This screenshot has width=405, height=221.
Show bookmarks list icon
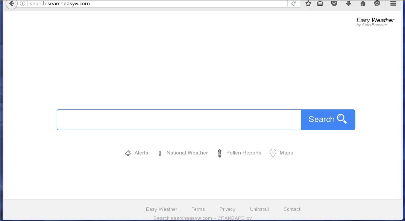320,4
